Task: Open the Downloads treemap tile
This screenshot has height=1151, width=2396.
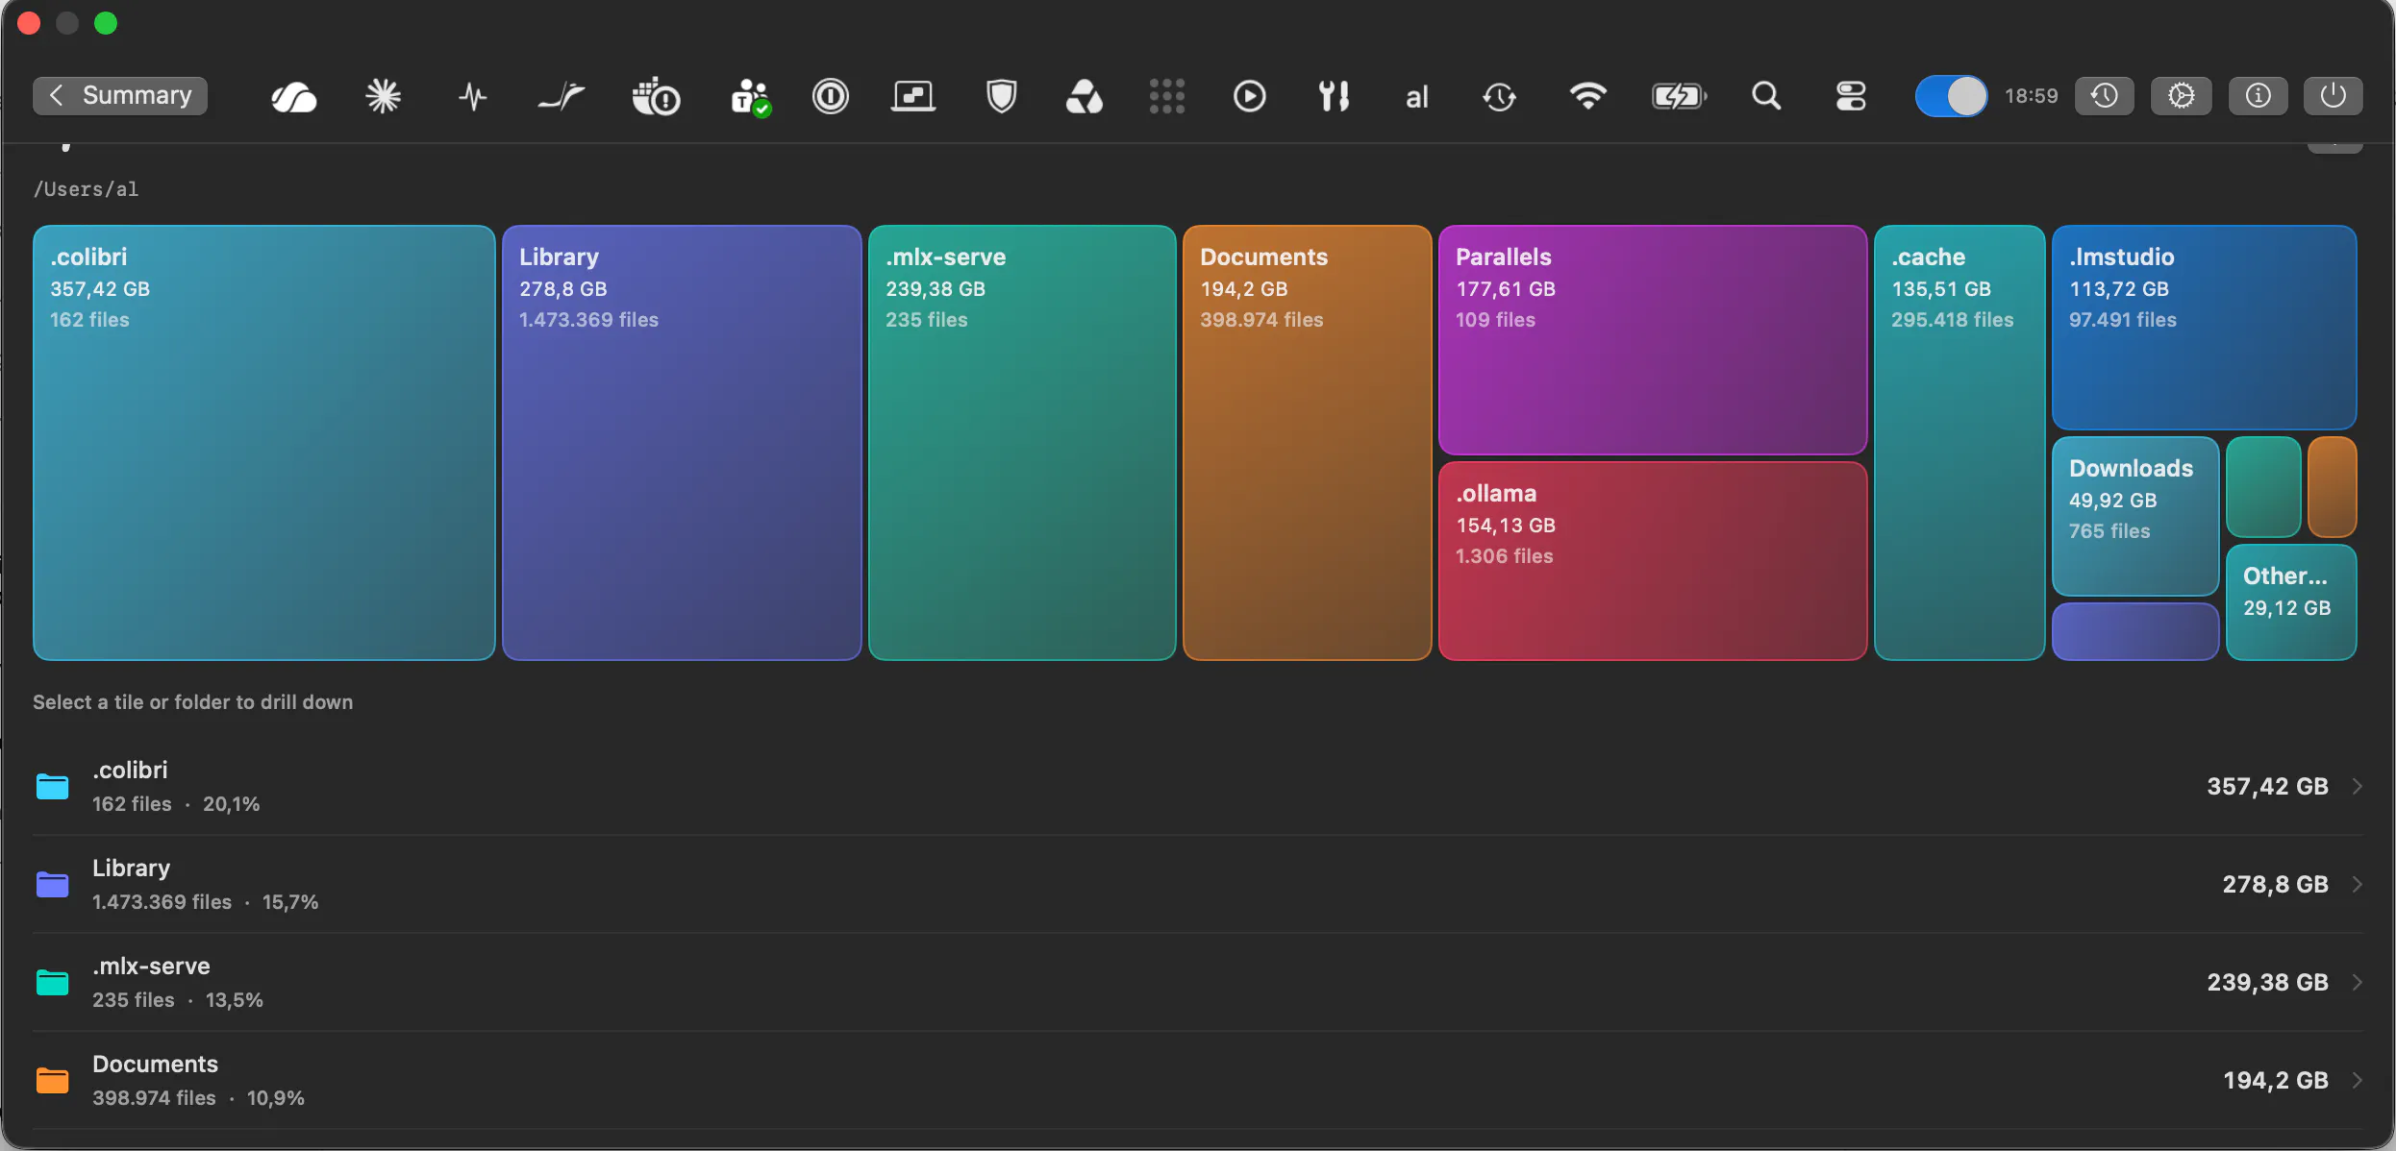Action: (2135, 517)
